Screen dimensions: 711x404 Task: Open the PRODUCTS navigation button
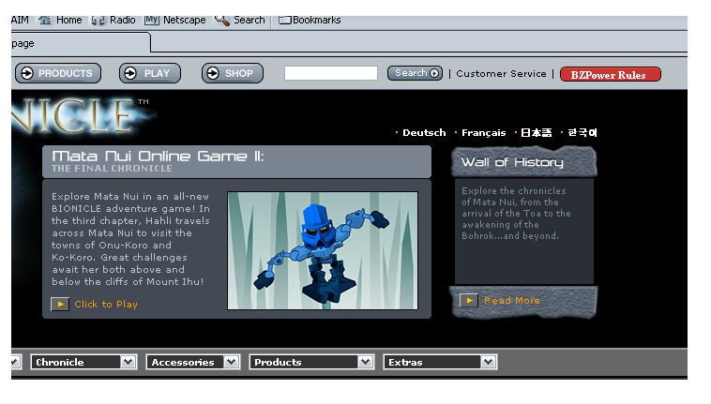click(x=58, y=73)
